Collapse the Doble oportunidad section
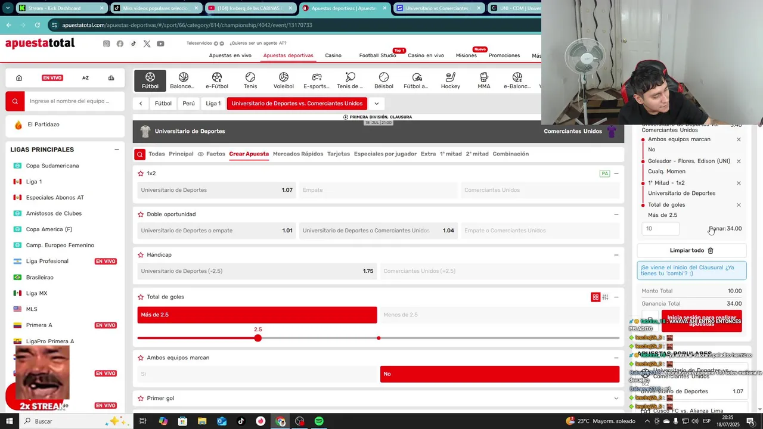The height and width of the screenshot is (429, 763). coord(616,214)
